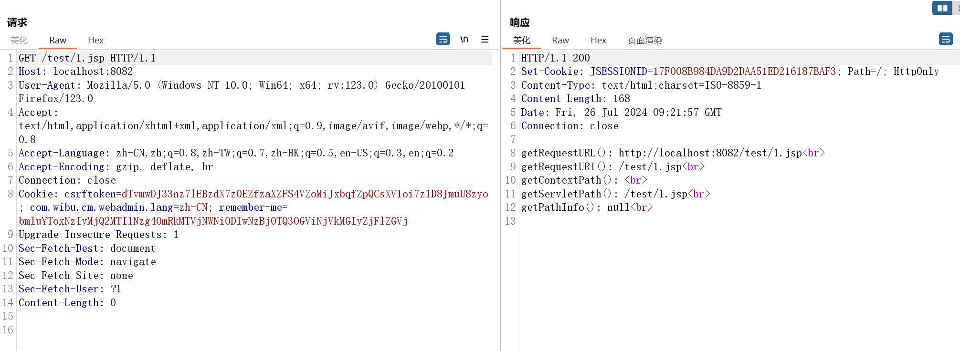Click the Sec-Fetch-Site: none header

(76, 276)
